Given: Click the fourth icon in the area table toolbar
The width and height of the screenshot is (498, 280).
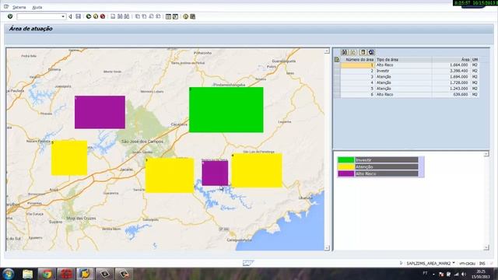Looking at the screenshot, I should pos(371,52).
